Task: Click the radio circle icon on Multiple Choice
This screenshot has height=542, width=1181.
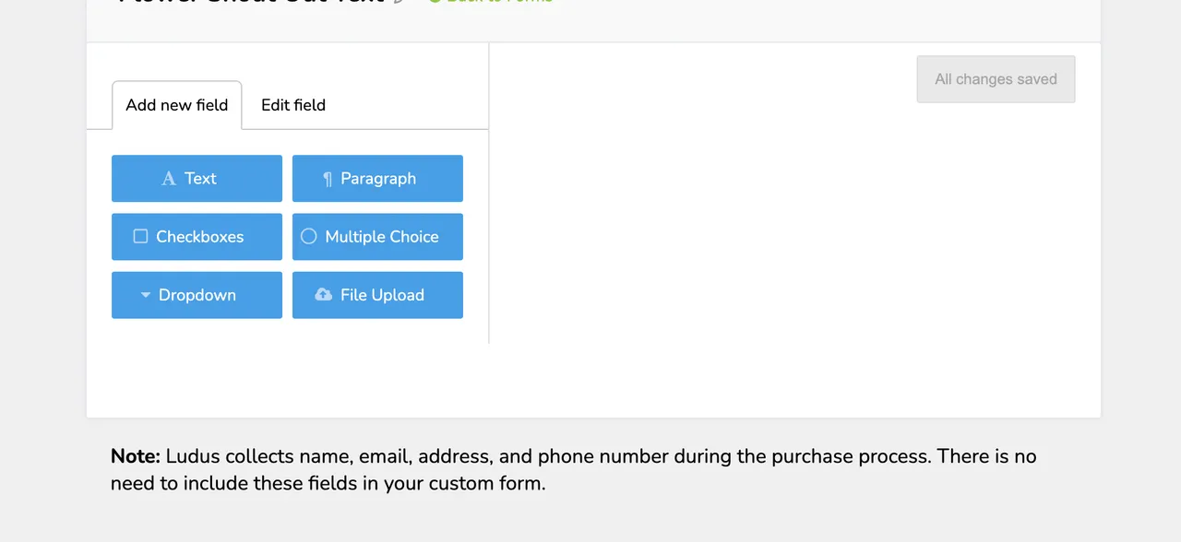Action: 308,237
